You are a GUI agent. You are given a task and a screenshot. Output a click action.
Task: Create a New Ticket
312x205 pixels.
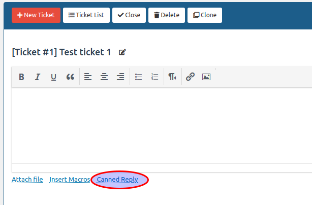tap(36, 15)
